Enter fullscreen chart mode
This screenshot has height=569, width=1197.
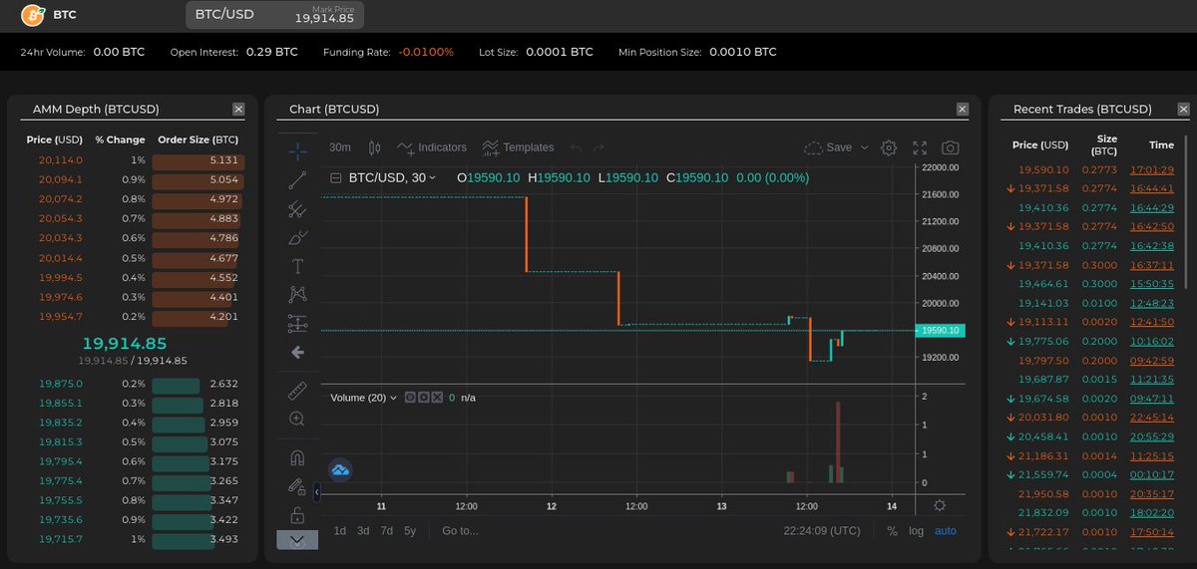coord(920,147)
